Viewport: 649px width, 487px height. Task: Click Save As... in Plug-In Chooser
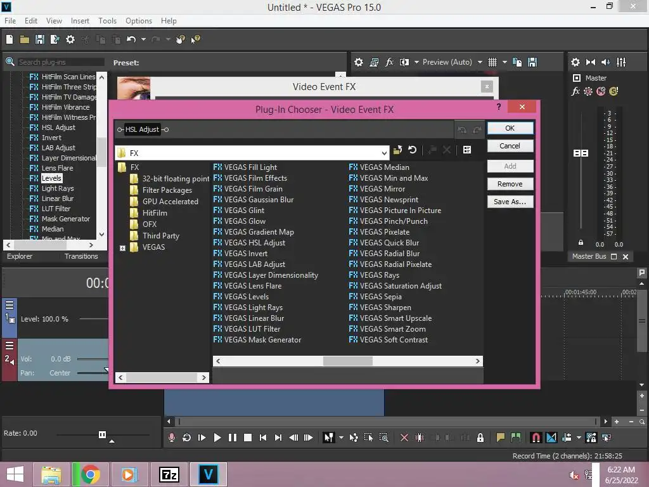(x=510, y=202)
